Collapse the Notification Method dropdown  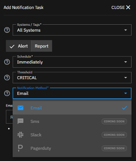[72, 93]
